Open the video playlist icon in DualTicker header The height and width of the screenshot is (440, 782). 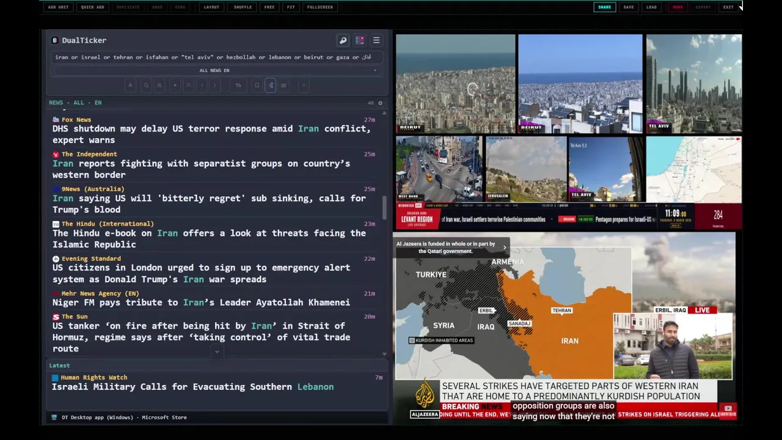tap(360, 40)
